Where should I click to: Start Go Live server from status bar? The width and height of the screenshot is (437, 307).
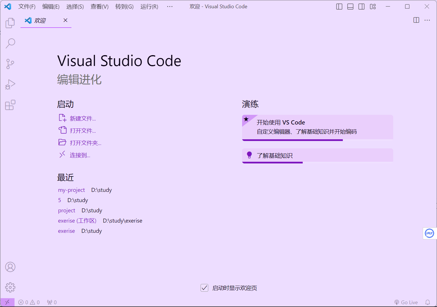pyautogui.click(x=406, y=302)
